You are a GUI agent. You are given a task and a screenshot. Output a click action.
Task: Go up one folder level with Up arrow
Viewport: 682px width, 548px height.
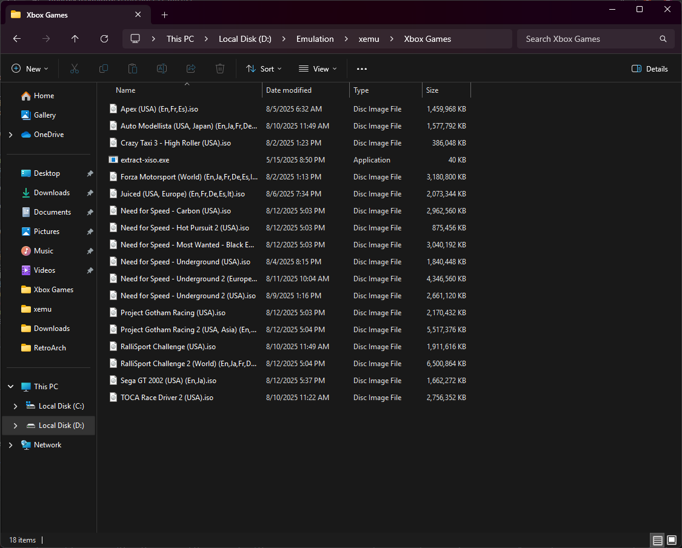pos(75,39)
